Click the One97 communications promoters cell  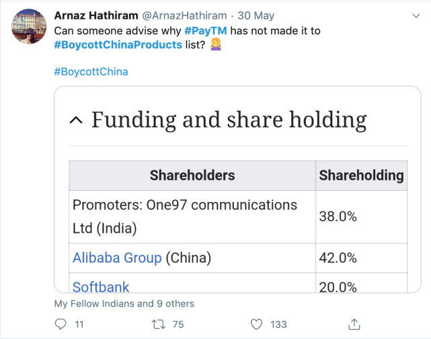pos(185,216)
